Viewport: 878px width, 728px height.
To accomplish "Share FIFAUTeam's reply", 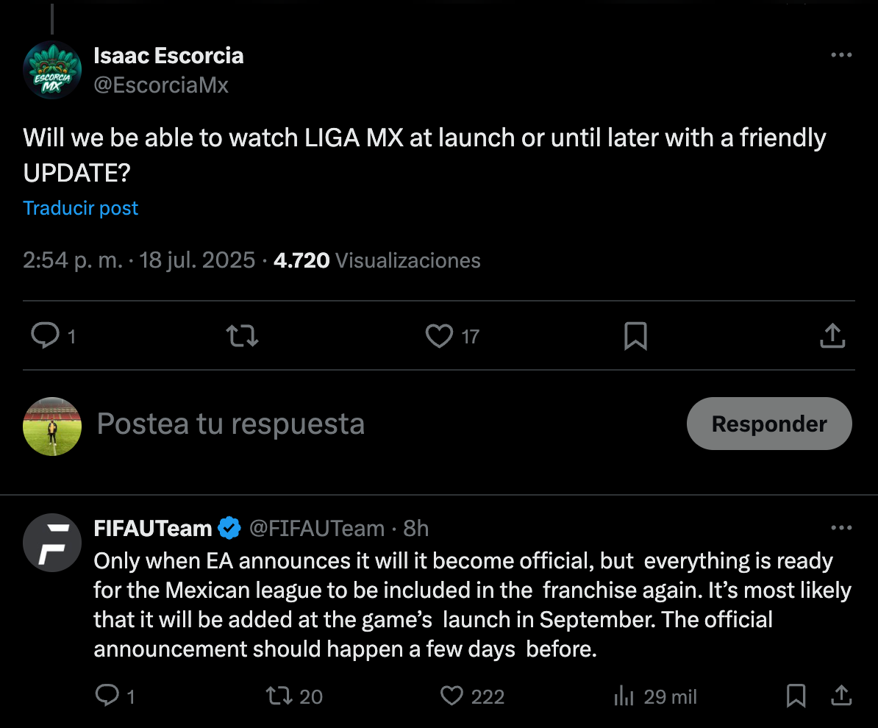I will [x=842, y=696].
